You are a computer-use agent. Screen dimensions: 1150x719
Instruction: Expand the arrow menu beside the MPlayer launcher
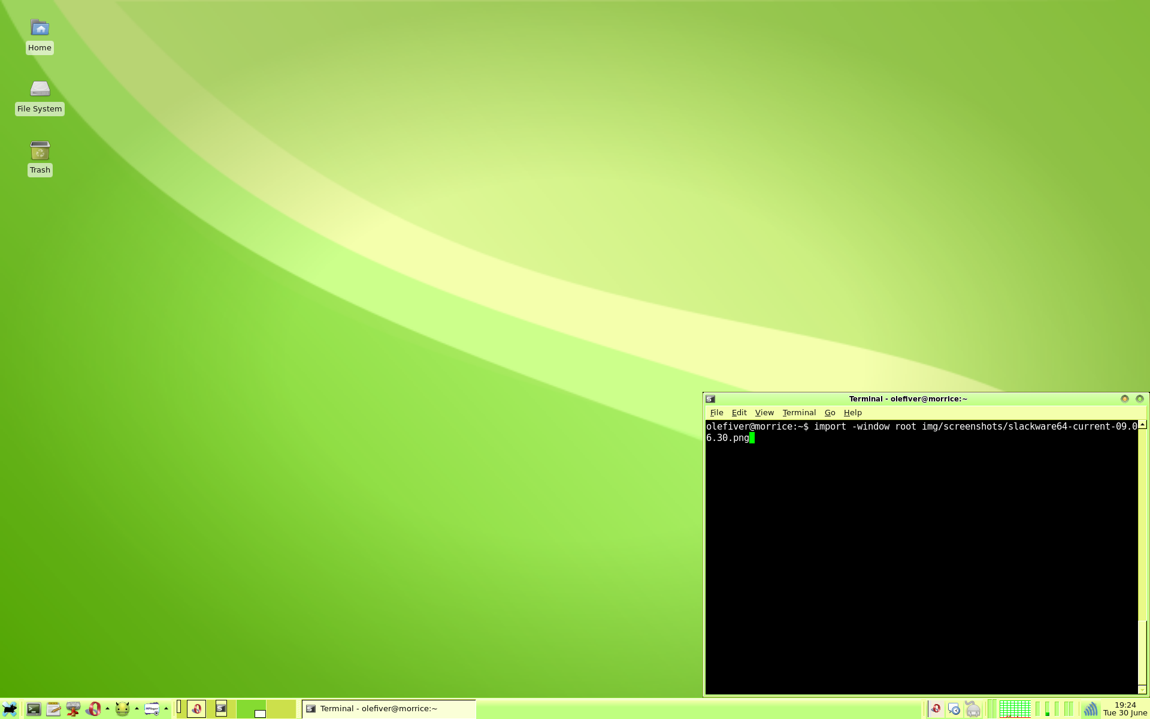pyautogui.click(x=166, y=709)
